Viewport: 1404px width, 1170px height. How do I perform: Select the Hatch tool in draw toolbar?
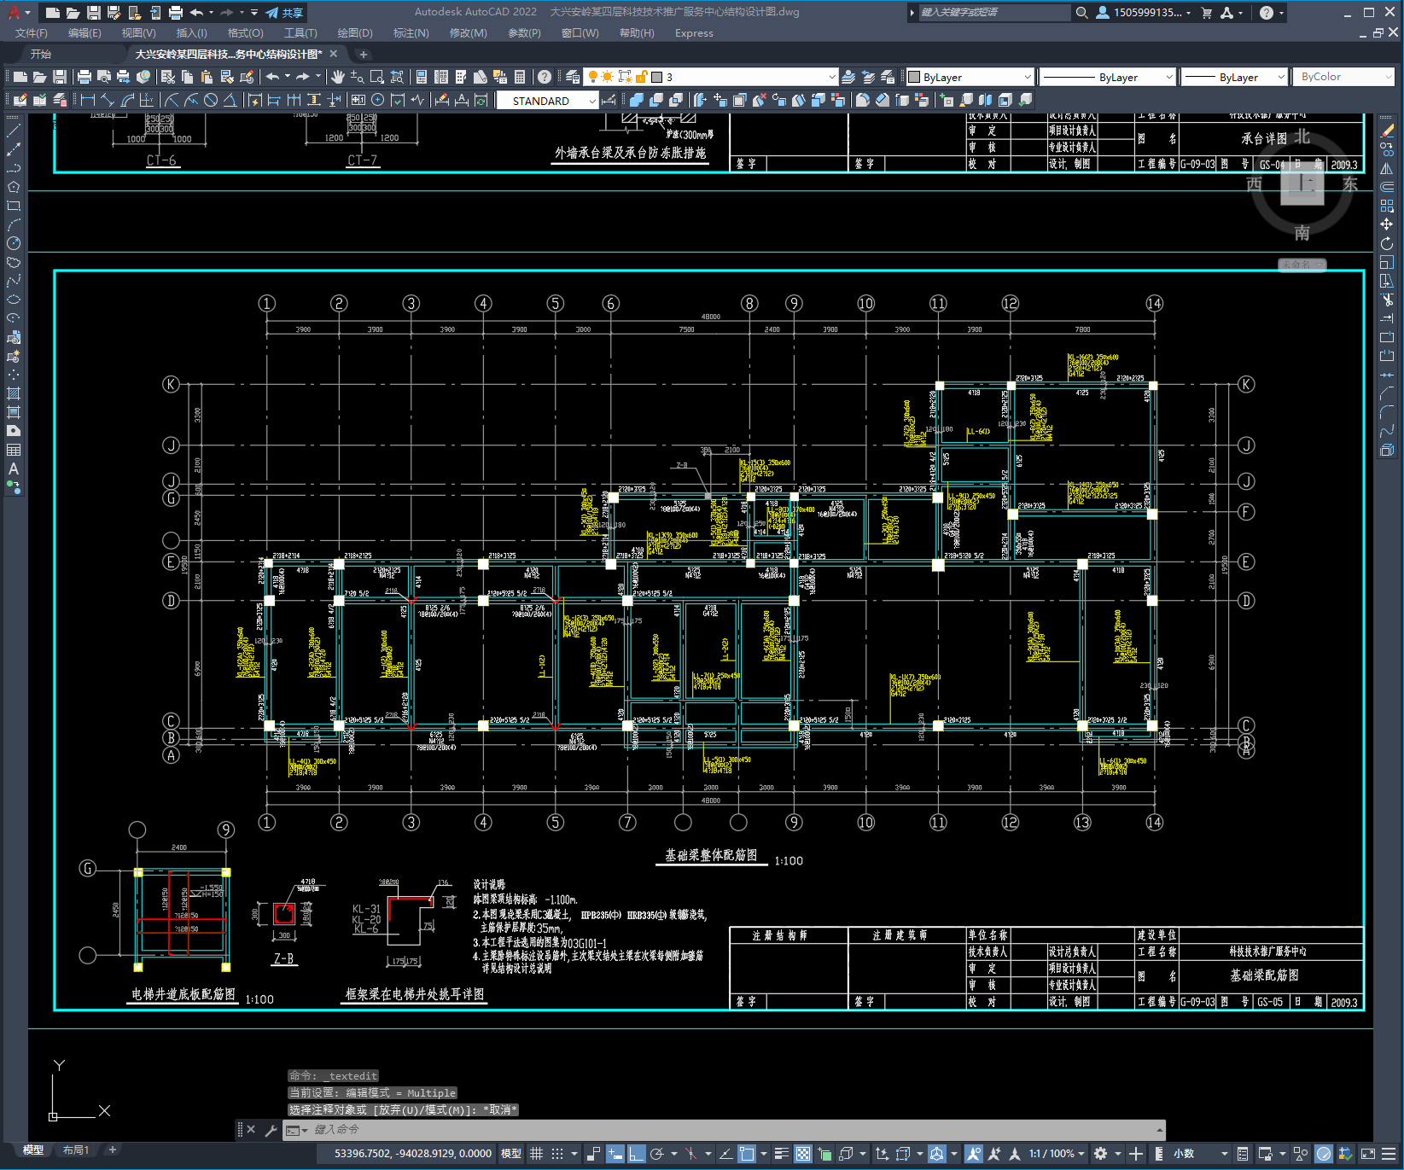coord(14,393)
